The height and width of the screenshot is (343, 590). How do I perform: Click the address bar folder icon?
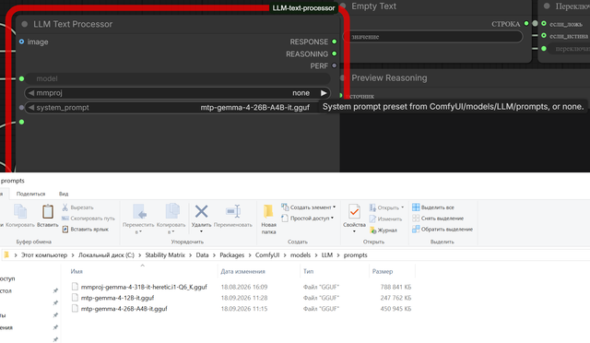click(x=6, y=254)
